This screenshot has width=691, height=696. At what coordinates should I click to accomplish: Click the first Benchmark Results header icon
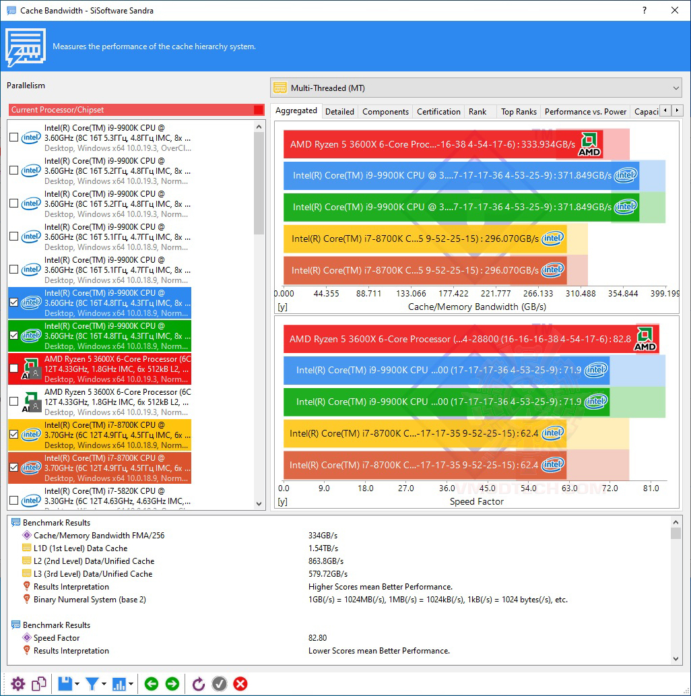tap(15, 522)
